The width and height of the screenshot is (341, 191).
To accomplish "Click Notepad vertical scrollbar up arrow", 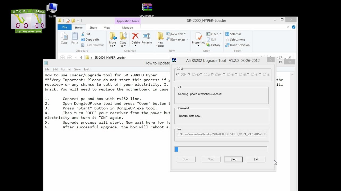I will (x=292, y=75).
